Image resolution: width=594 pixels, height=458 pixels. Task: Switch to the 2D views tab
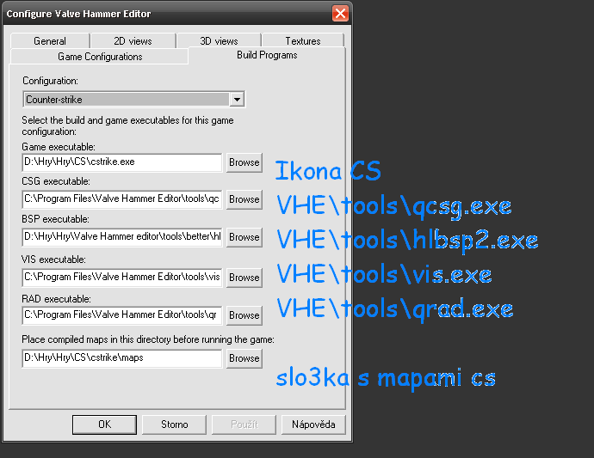coord(133,41)
